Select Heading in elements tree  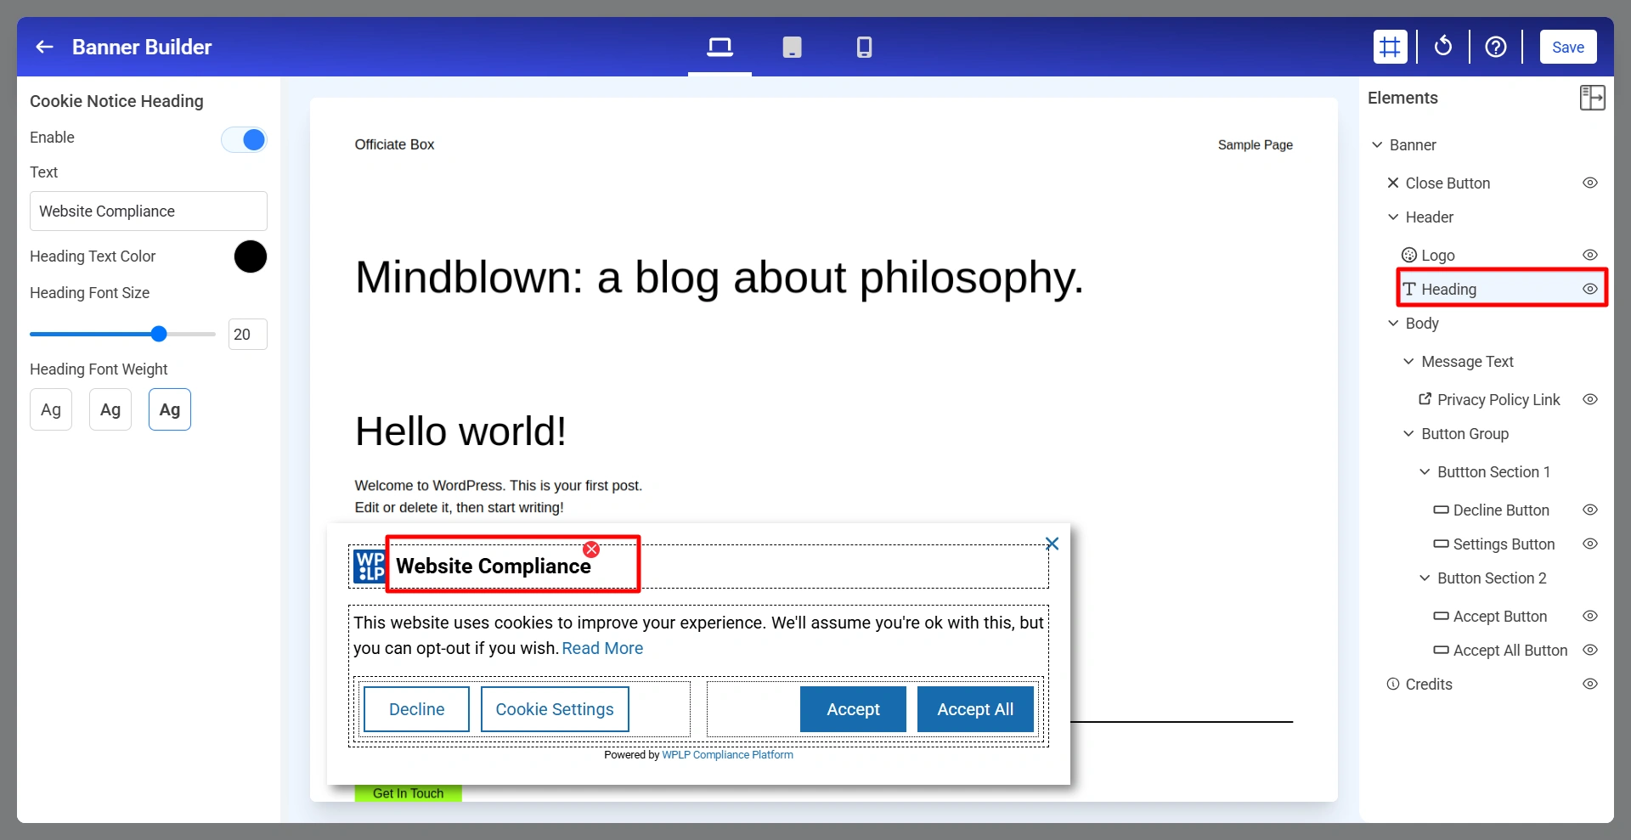click(1448, 289)
